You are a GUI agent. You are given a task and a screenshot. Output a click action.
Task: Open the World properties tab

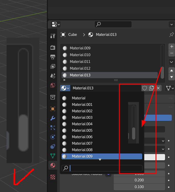53,85
